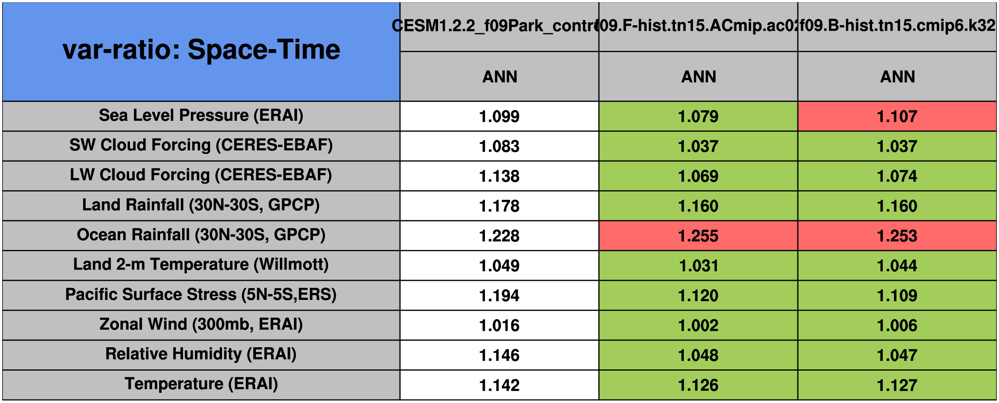The height and width of the screenshot is (403, 999).
Task: Select the green cell showing 1.002
Action: click(x=698, y=326)
